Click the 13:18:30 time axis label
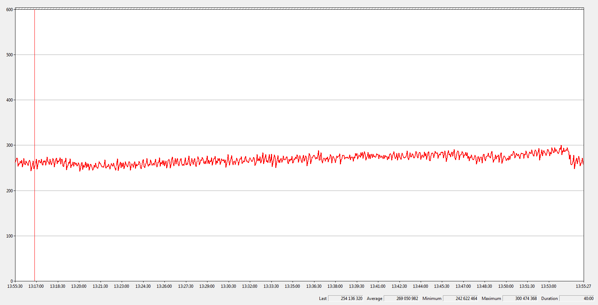Viewport: 598px width, 305px height. pyautogui.click(x=57, y=286)
